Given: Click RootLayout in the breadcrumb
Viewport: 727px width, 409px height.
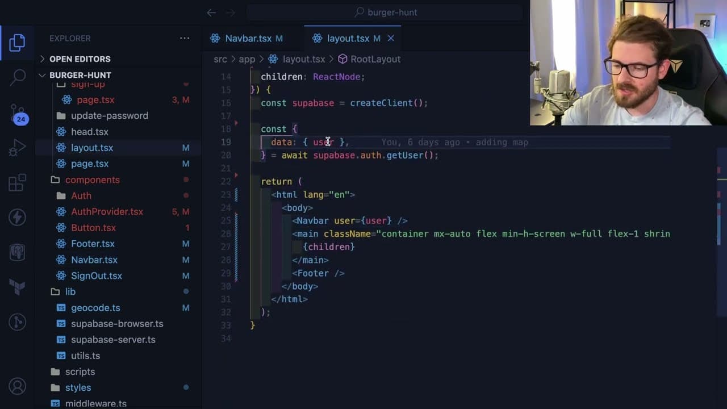Looking at the screenshot, I should 375,59.
